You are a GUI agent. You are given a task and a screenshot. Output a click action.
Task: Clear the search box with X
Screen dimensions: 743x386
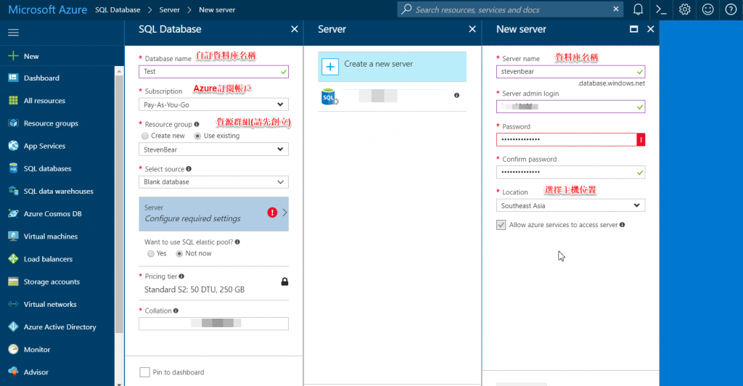point(615,9)
